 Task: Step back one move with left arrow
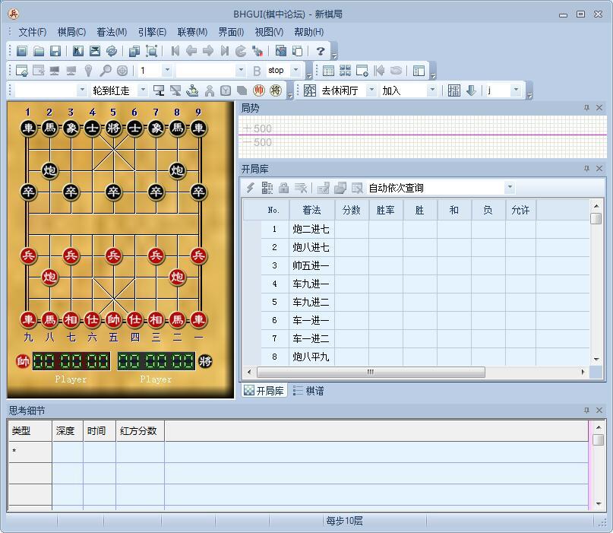point(191,51)
